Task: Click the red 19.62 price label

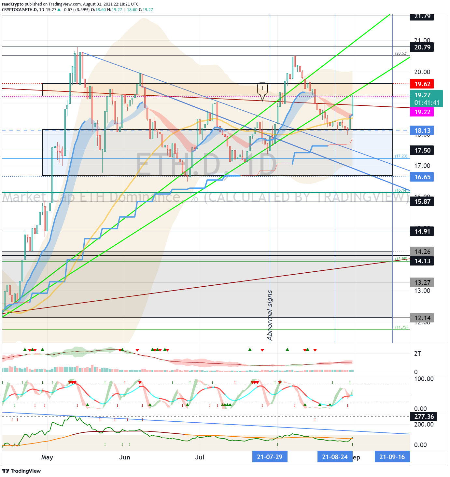Action: [x=422, y=84]
